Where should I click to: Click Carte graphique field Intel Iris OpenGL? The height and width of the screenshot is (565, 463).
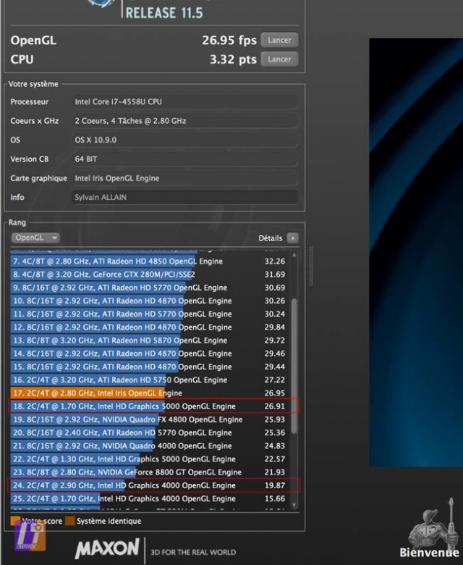[185, 178]
